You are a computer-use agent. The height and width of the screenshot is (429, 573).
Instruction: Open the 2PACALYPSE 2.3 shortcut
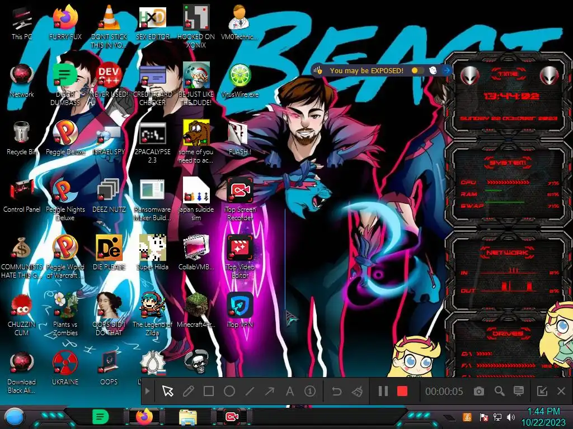point(152,142)
